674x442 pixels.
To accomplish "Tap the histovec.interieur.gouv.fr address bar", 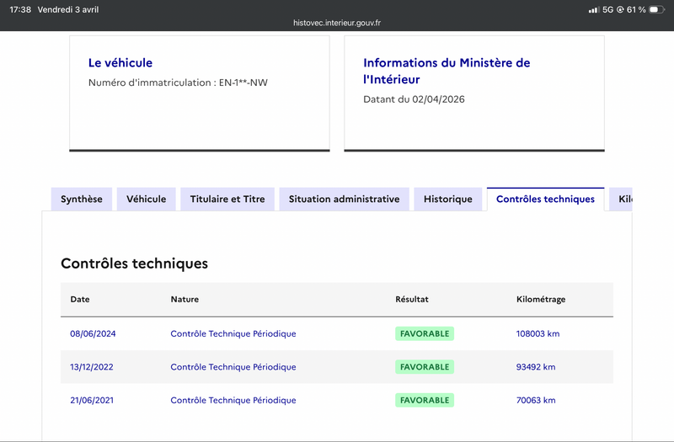I will pos(337,24).
